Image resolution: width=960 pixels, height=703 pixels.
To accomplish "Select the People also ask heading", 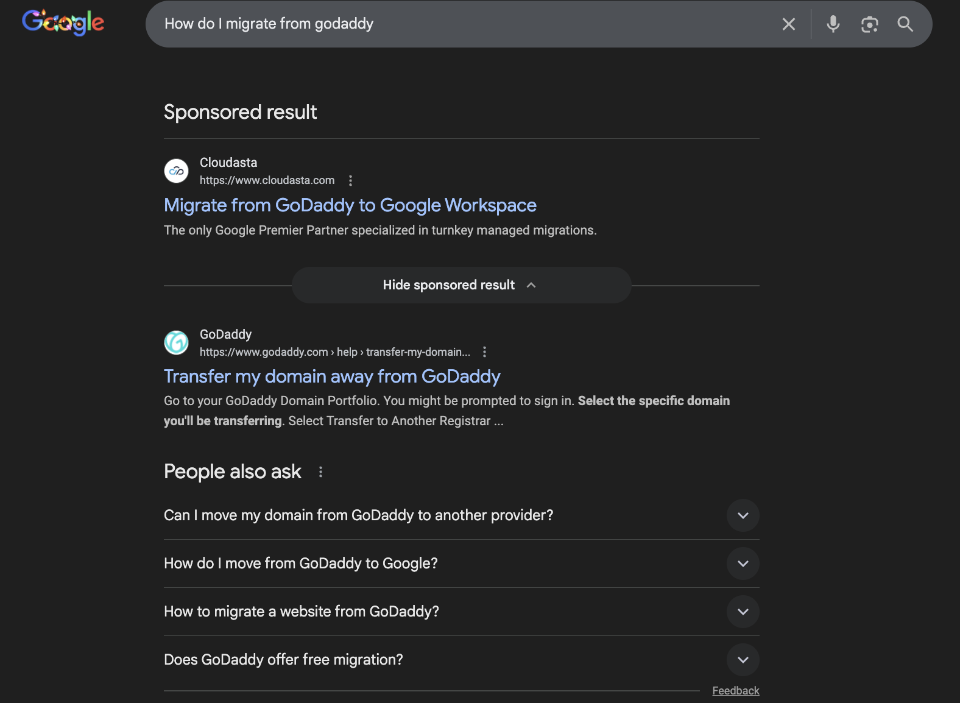I will [x=233, y=472].
